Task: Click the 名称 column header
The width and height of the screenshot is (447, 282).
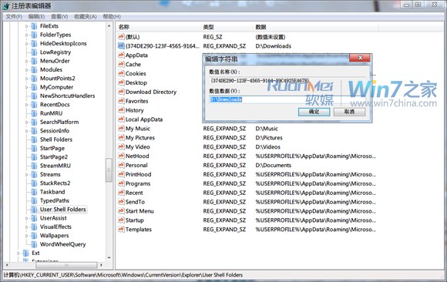Action: click(x=159, y=27)
